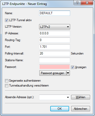Click the Polling-Intervall field
Image resolution: width=95 pixels, height=116 pixels.
pyautogui.click(x=55, y=53)
